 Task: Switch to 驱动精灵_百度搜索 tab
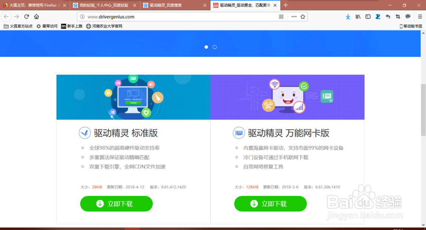(175, 5)
